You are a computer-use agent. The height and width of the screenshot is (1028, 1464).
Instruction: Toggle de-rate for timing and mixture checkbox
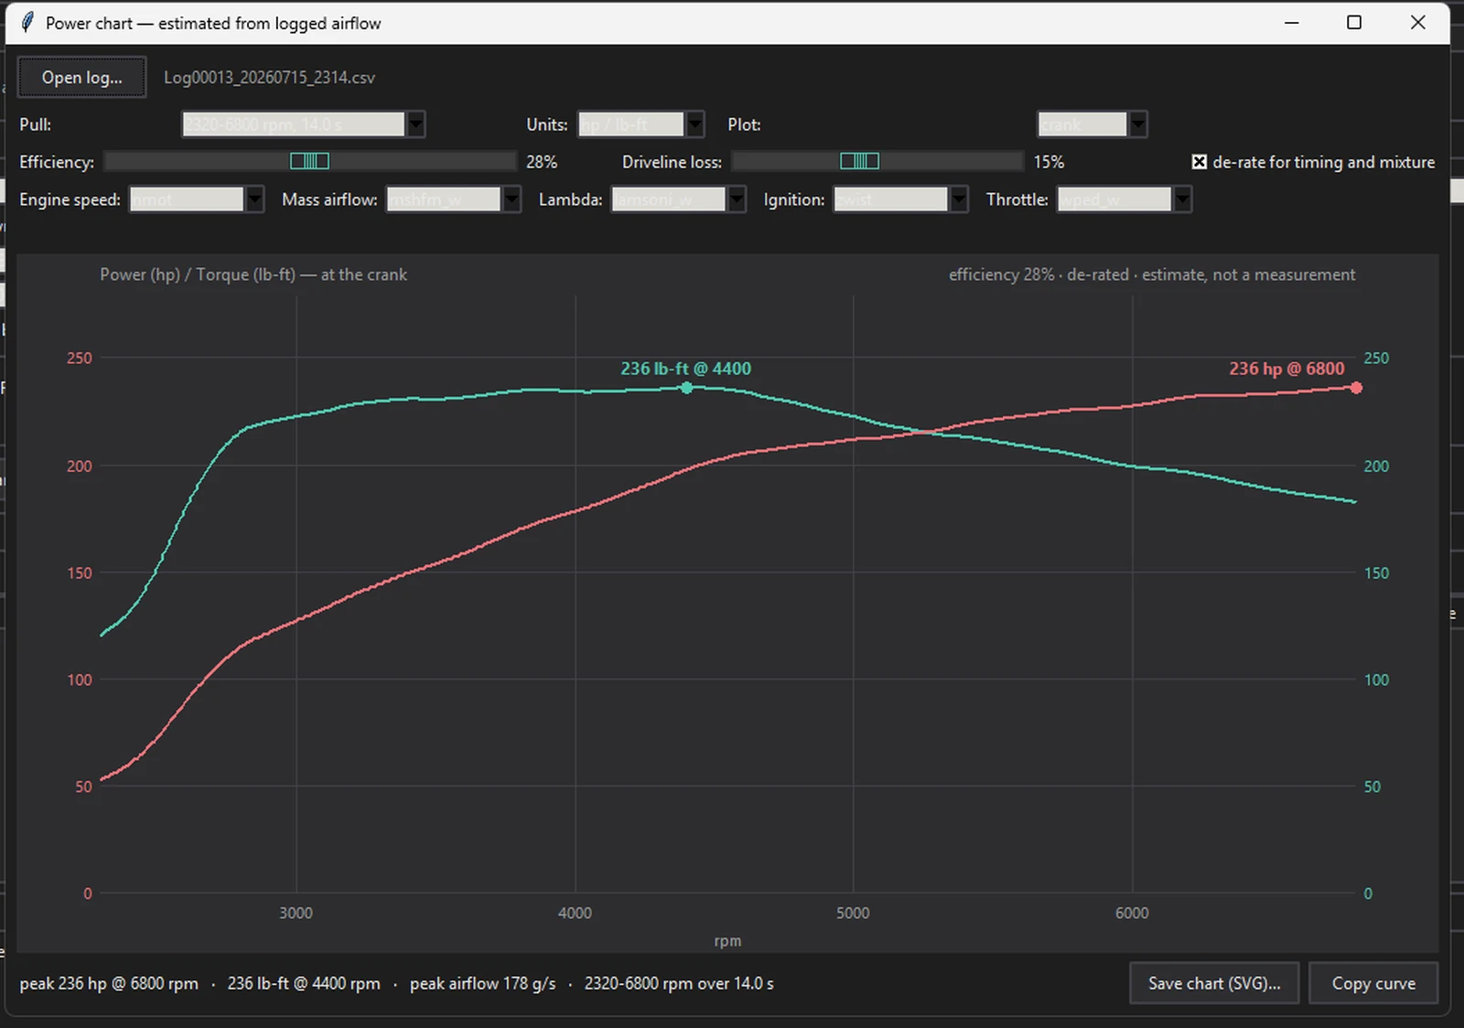[x=1200, y=162]
